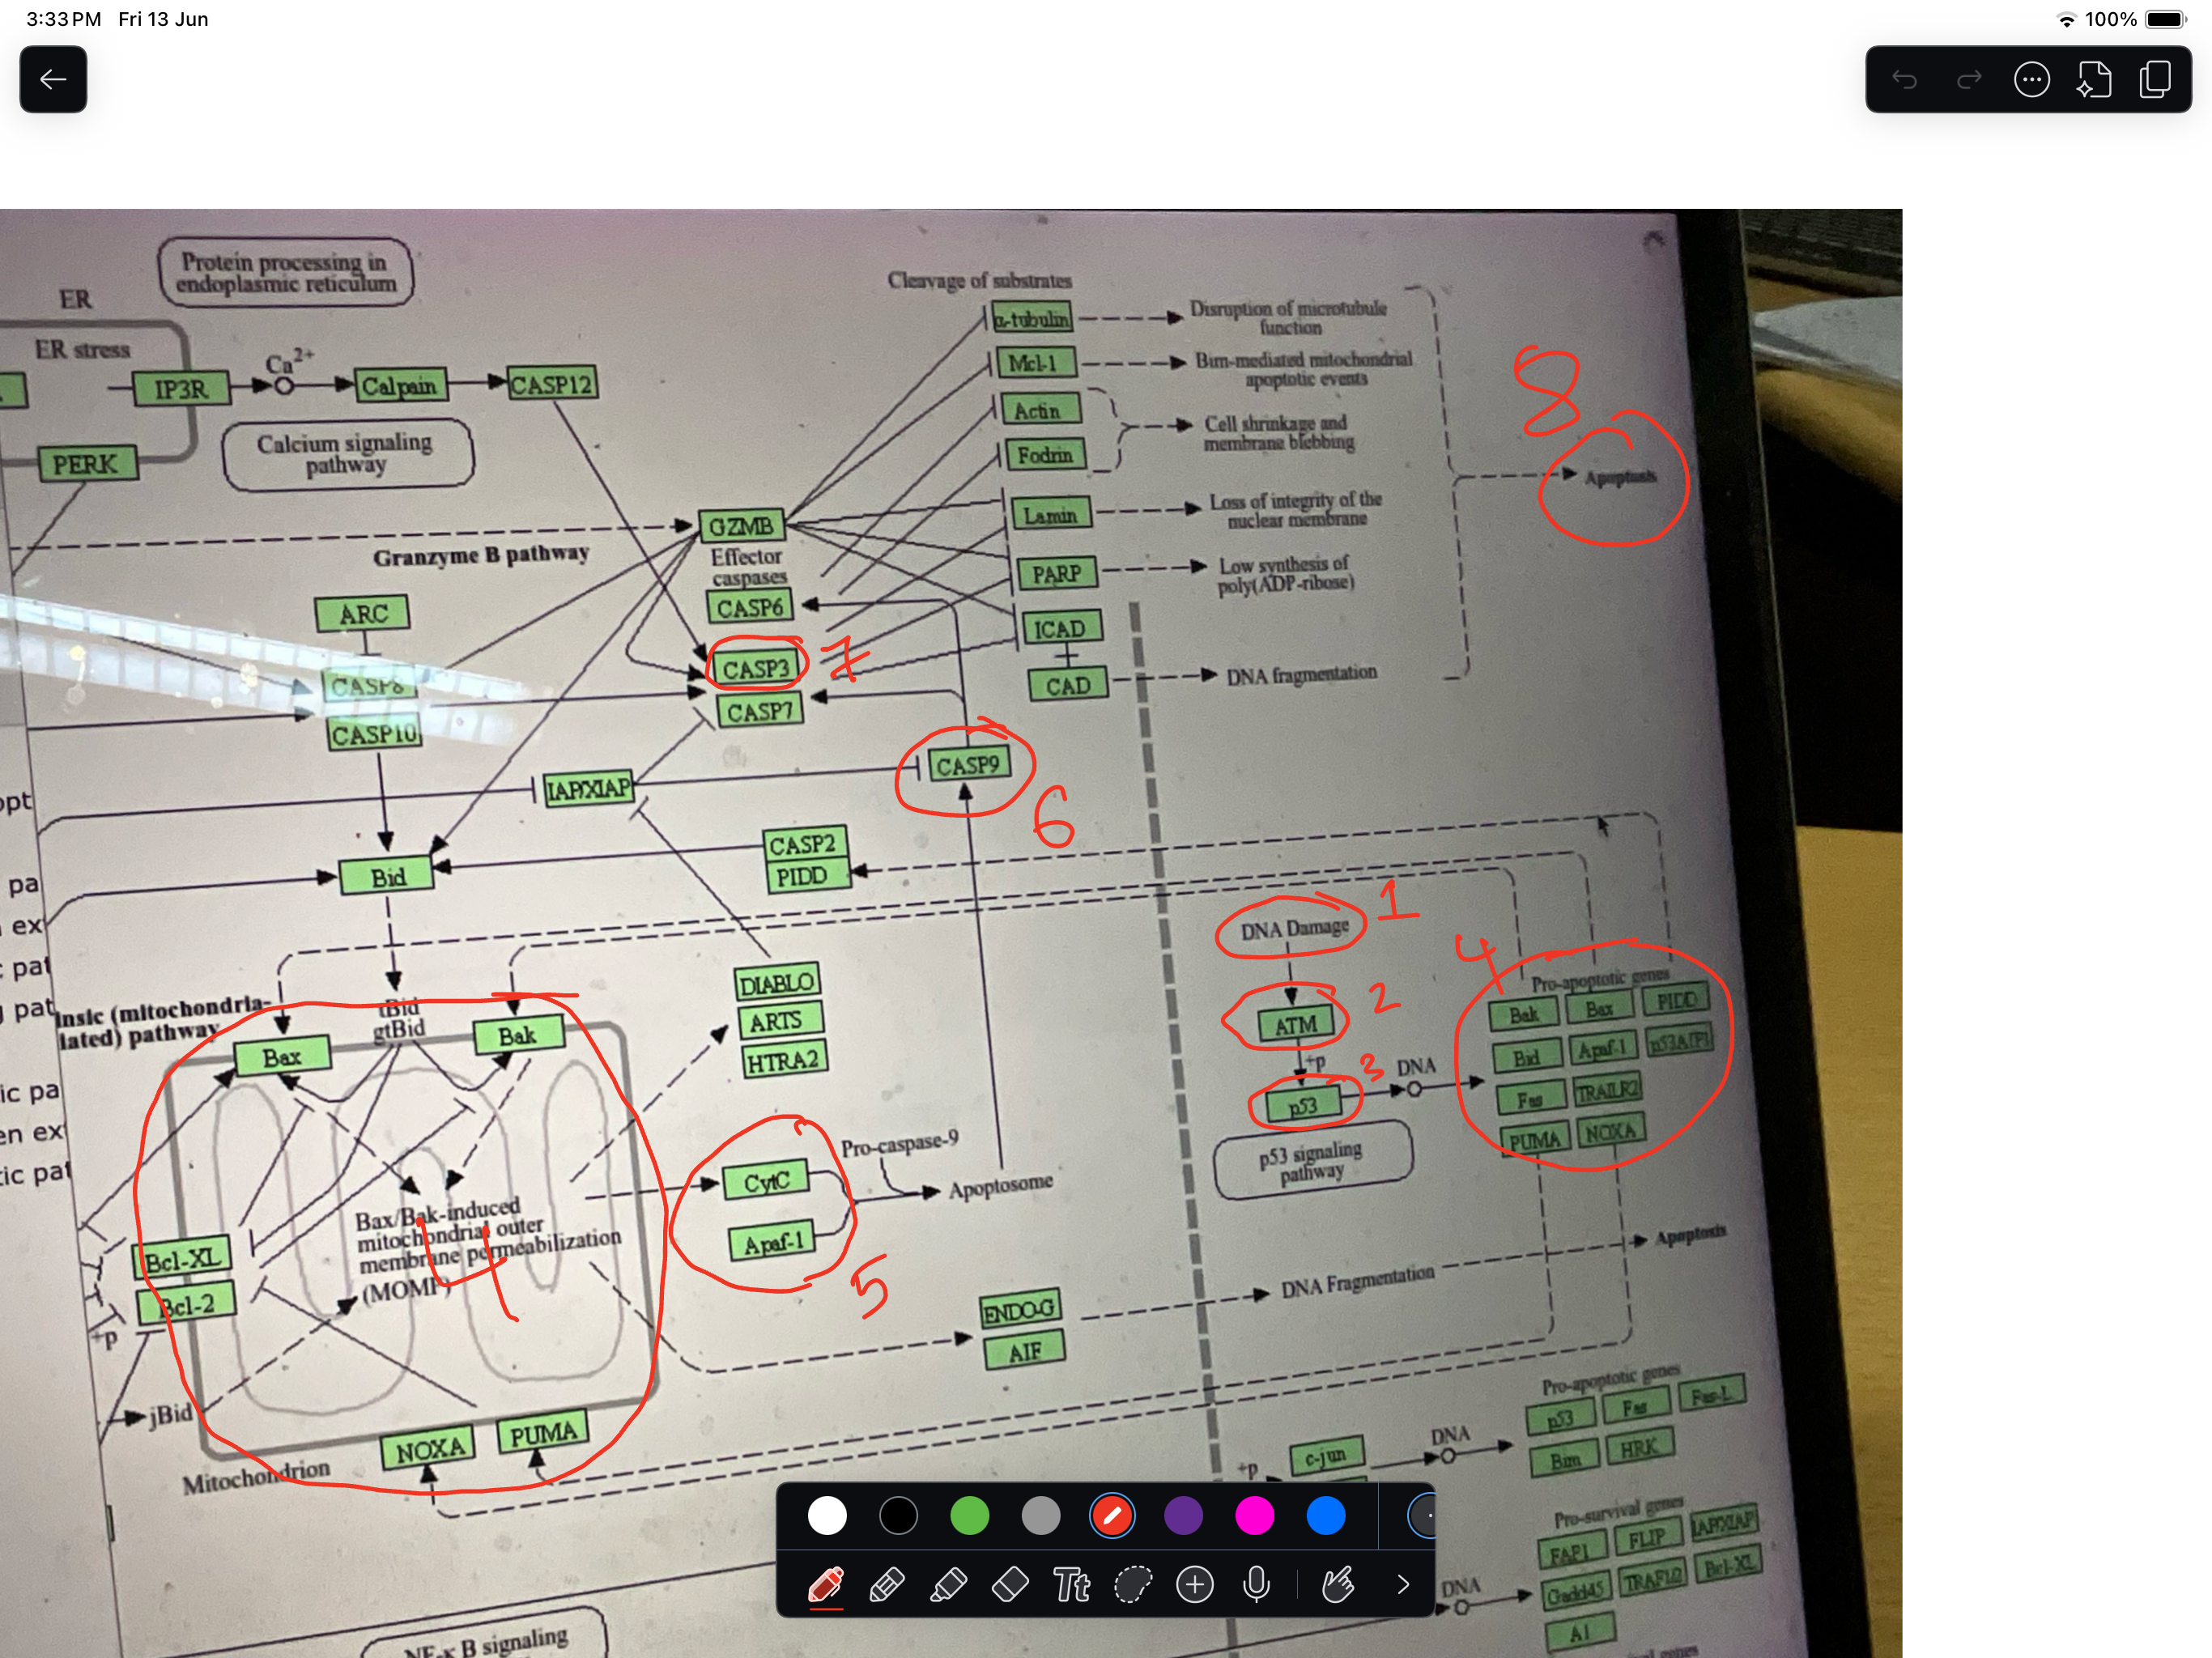The height and width of the screenshot is (1658, 2212).
Task: Tap the GZMB box in the diagram
Action: [x=741, y=525]
